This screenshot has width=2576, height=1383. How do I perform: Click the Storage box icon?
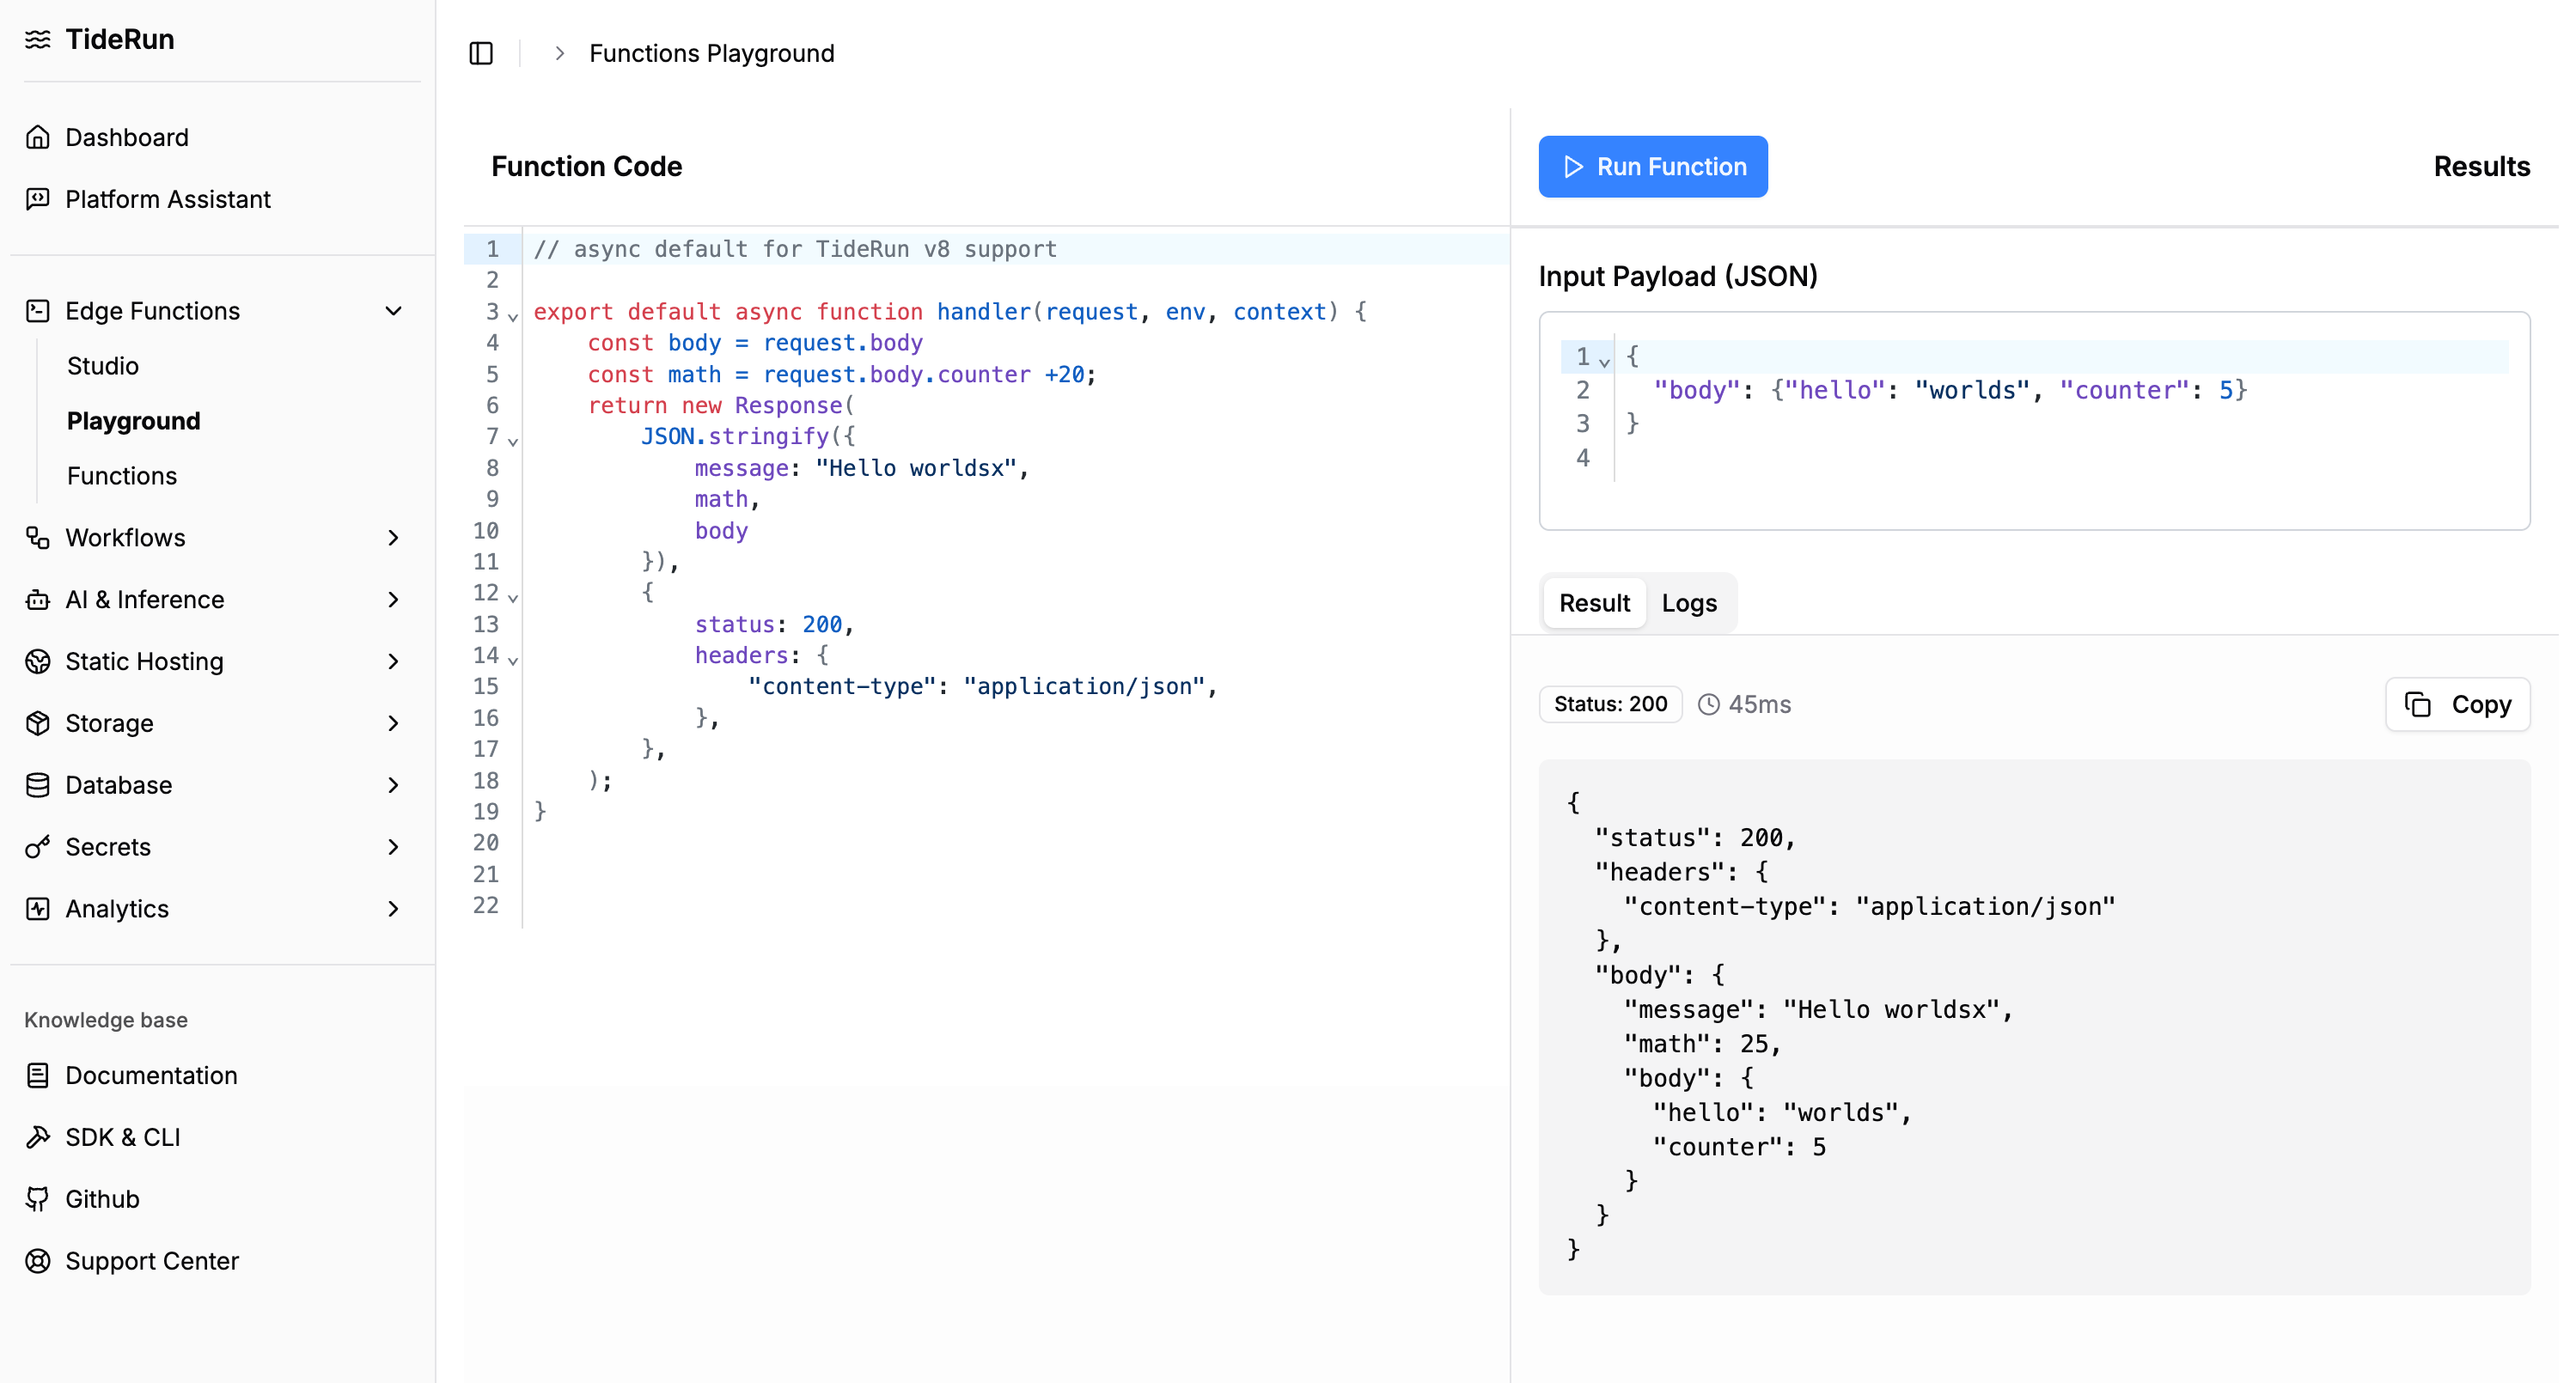pos(38,723)
